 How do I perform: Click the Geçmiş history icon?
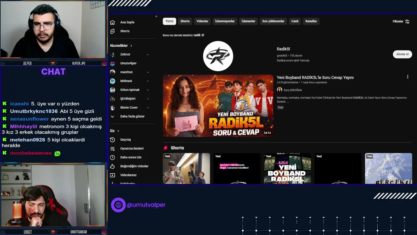coord(112,140)
